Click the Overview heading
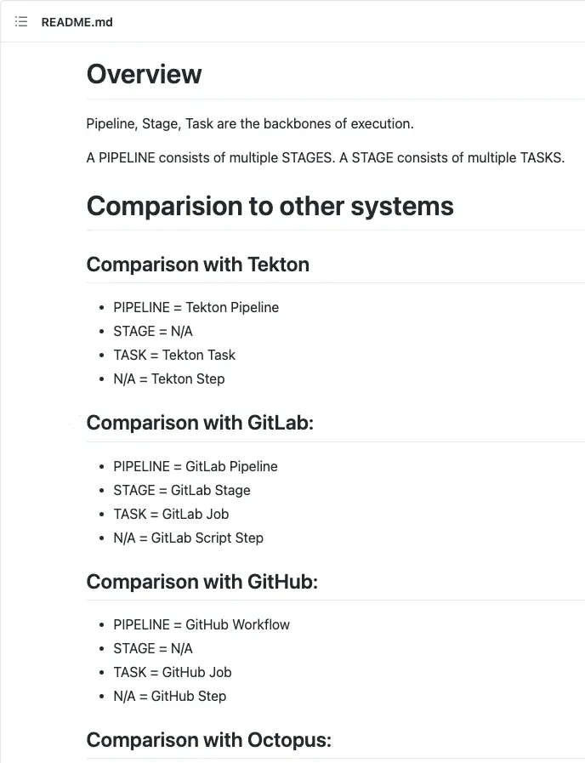This screenshot has height=763, width=585. coord(144,74)
